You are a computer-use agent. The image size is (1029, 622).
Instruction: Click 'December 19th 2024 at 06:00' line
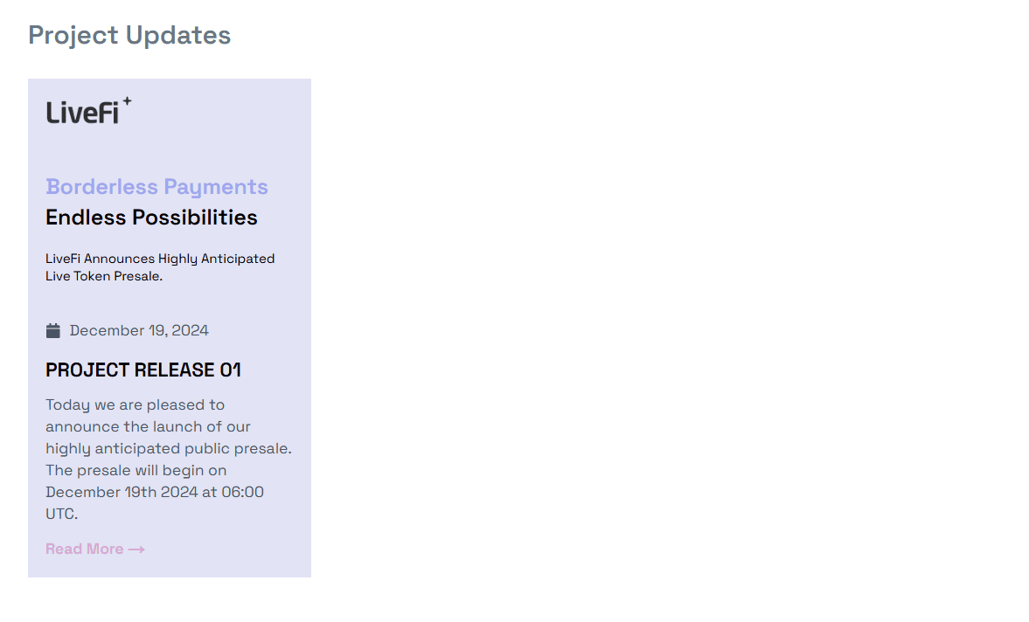pos(154,493)
